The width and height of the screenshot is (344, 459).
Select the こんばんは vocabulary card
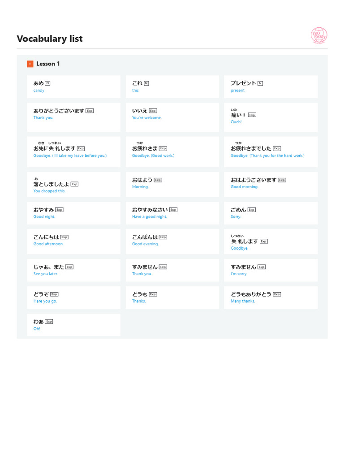(172, 242)
